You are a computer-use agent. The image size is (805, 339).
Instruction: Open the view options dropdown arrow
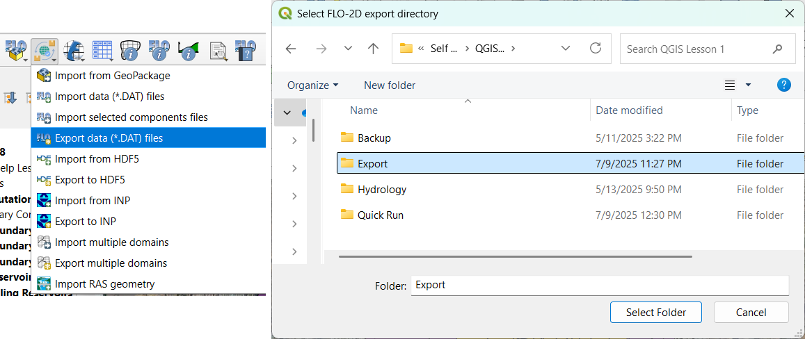(x=748, y=85)
